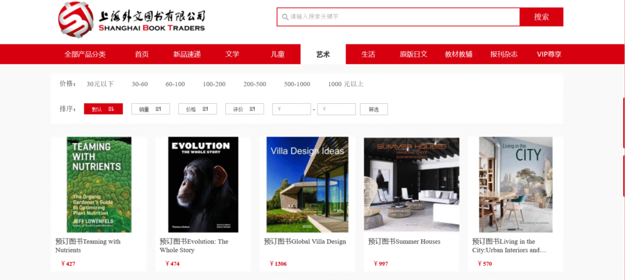Click the Shanghai Book Traders logo
Viewport: 625px width, 280px height.
(x=131, y=20)
